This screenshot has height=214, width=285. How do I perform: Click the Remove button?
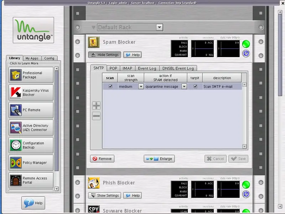(x=102, y=159)
